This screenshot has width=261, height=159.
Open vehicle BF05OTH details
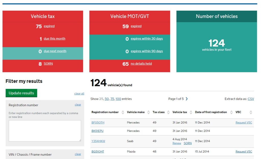pyautogui.click(x=98, y=123)
